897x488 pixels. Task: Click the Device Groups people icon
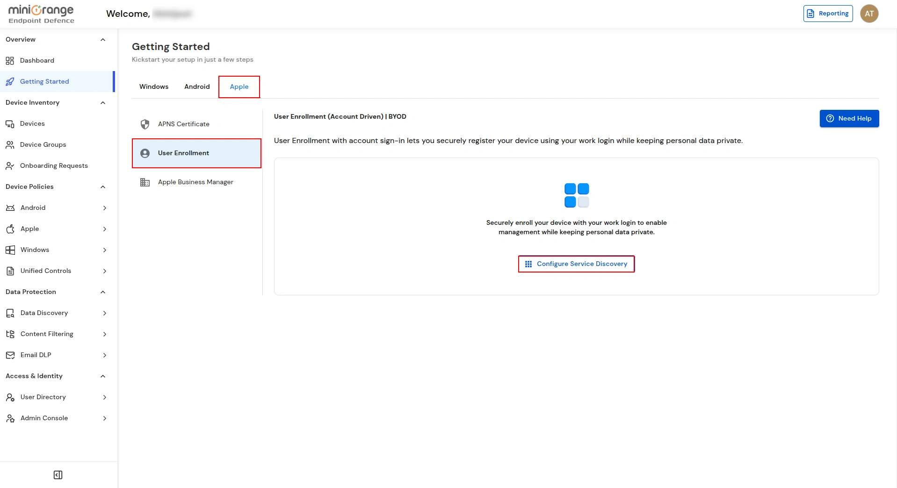(x=10, y=144)
